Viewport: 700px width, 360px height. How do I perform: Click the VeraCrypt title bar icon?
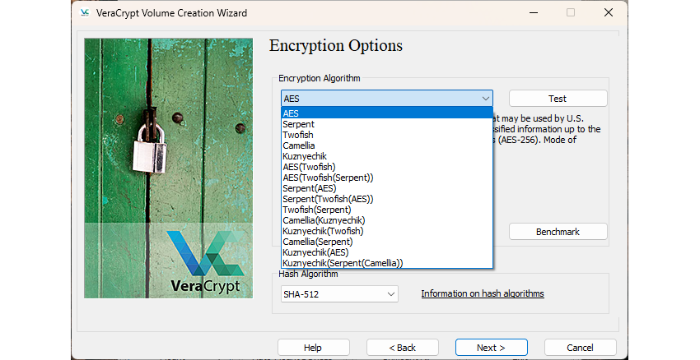tap(85, 12)
